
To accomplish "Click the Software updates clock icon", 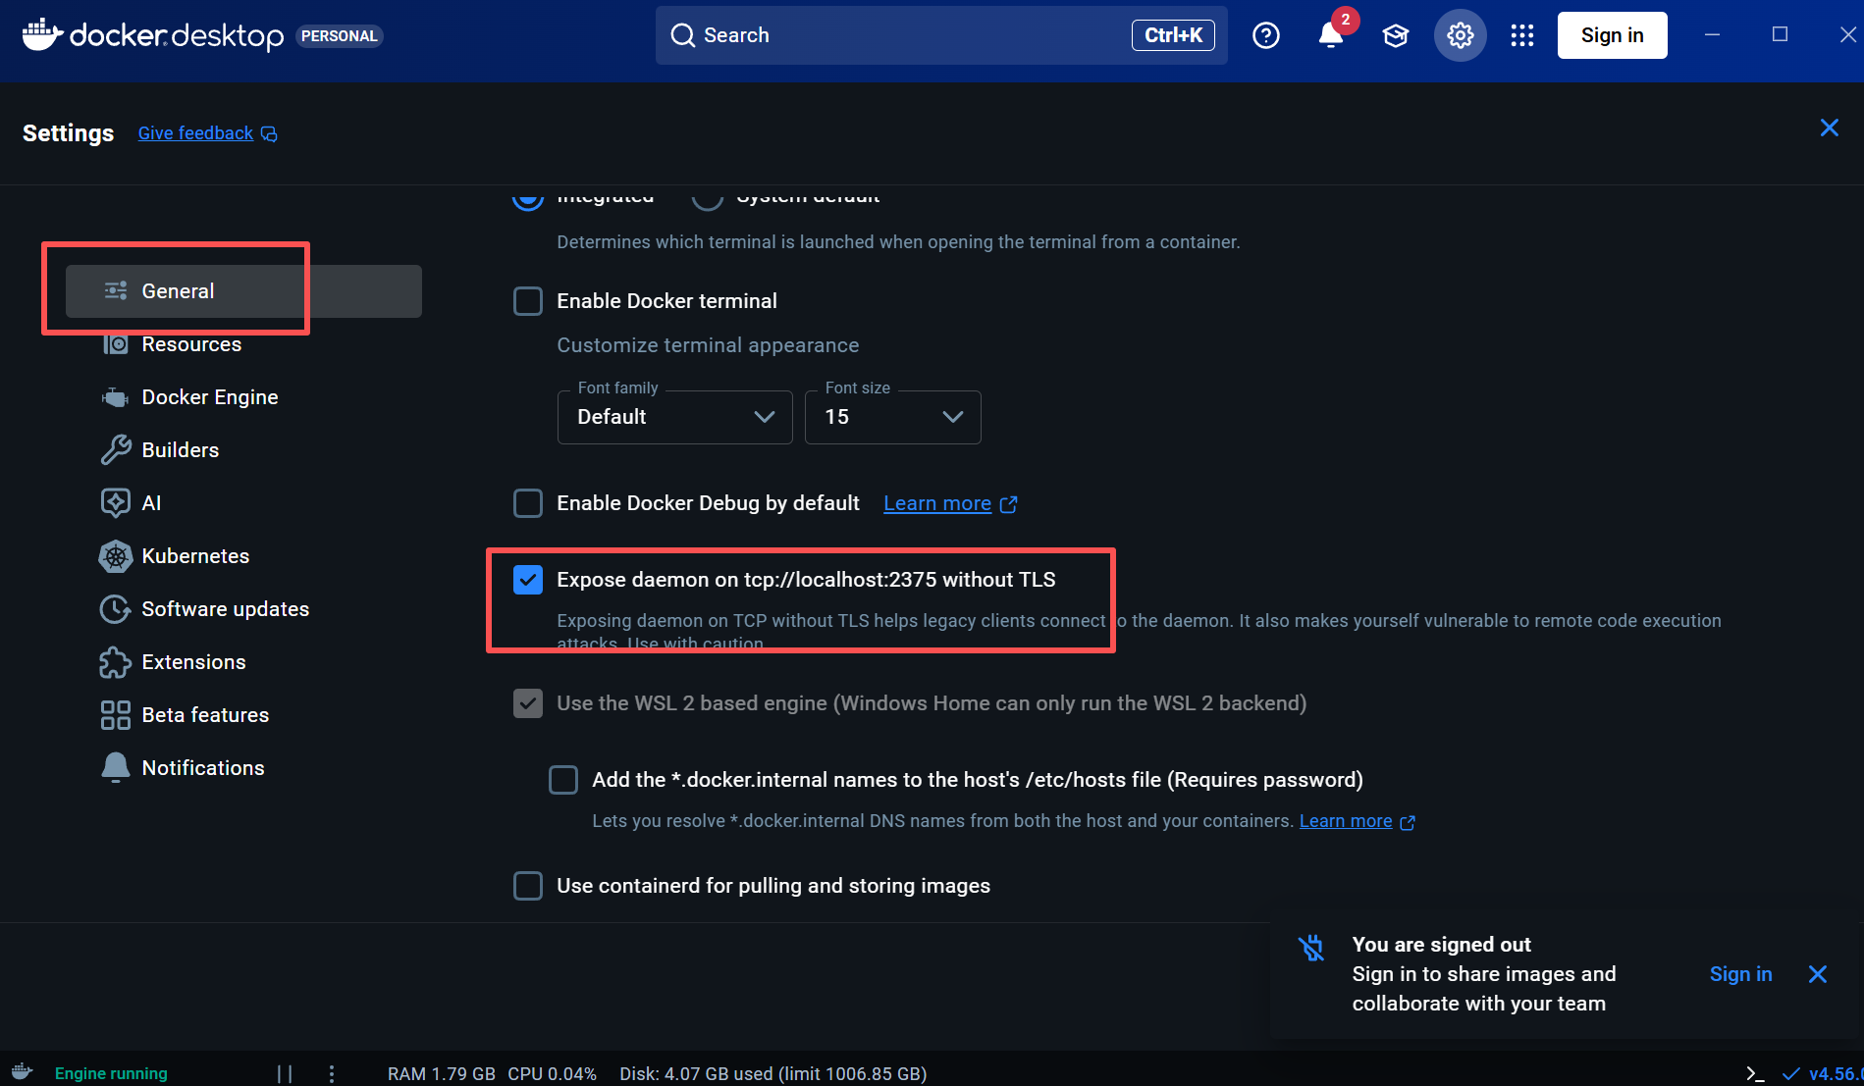I will tap(116, 609).
